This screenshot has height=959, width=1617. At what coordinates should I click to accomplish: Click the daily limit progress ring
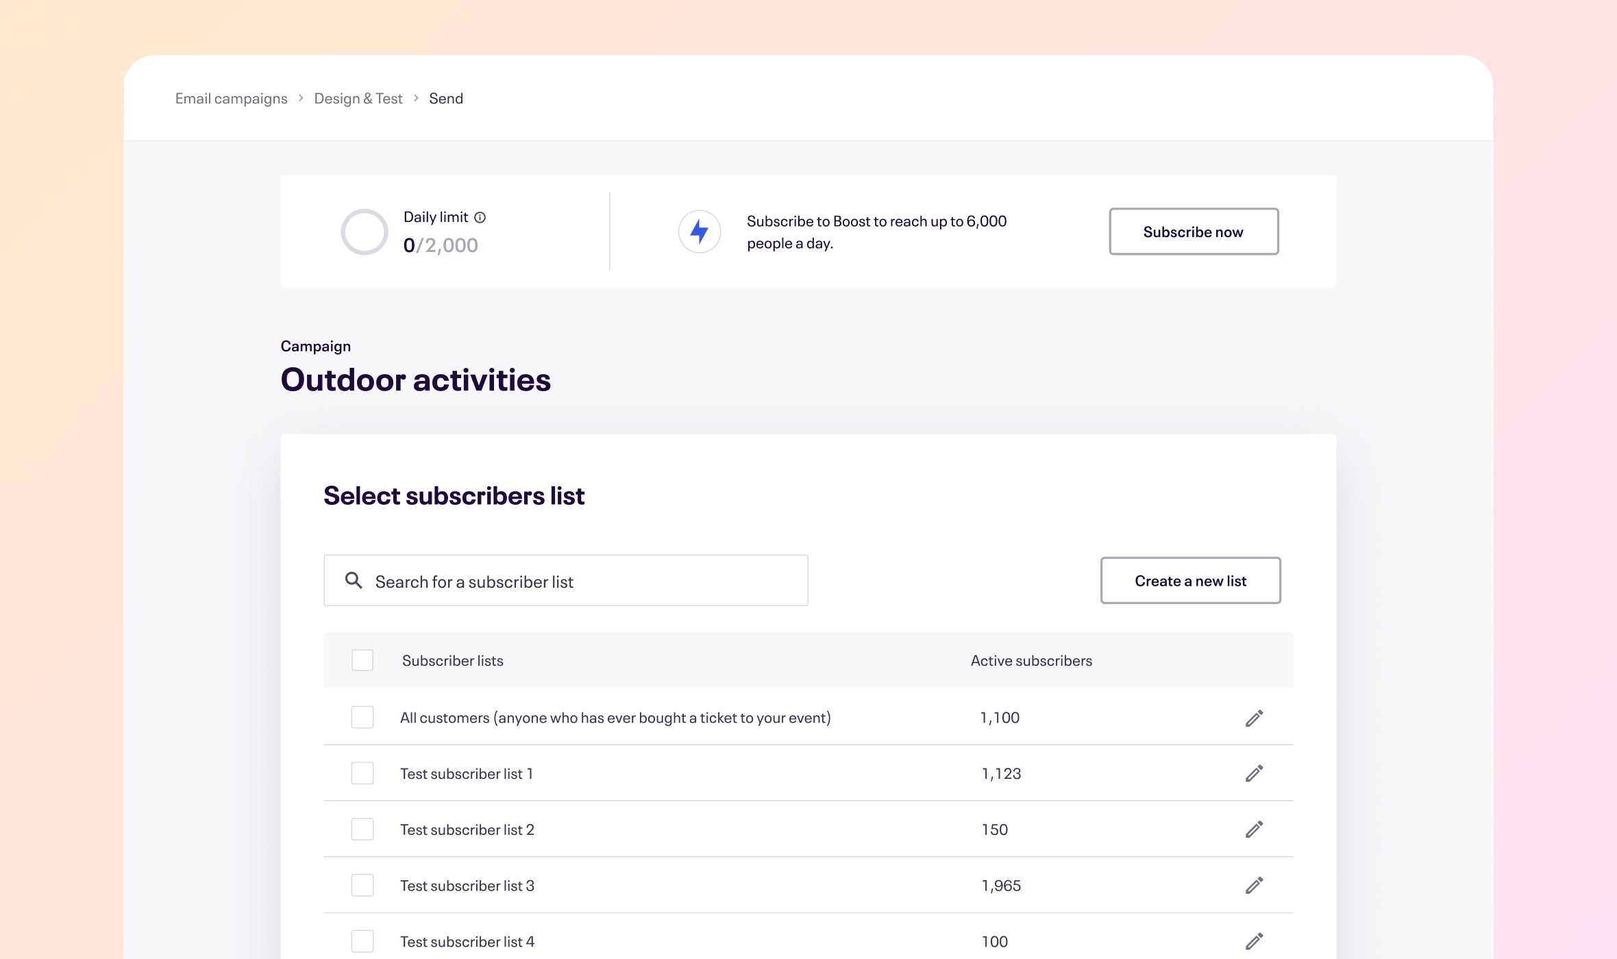coord(365,232)
